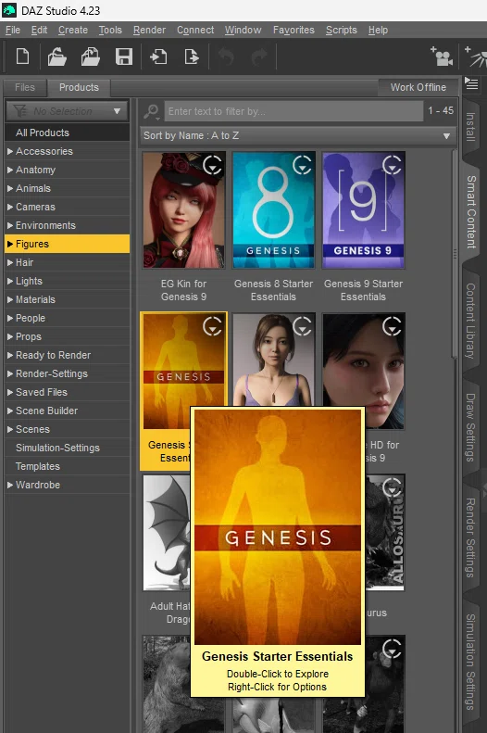Open the Install side tab
487x733 pixels.
coord(471,127)
